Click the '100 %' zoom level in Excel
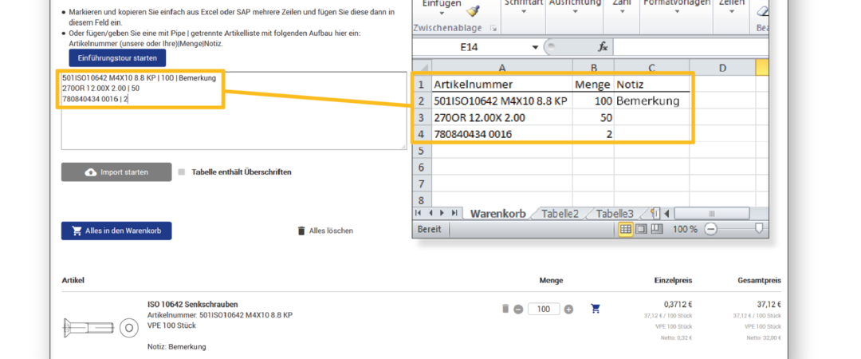 click(685, 229)
